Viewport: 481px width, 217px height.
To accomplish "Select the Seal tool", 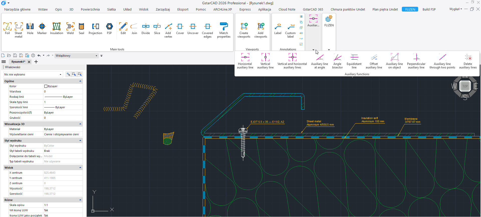I will 81,28.
